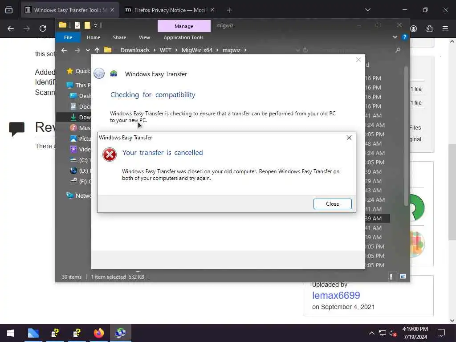Click the muted volume tray icon
Image resolution: width=456 pixels, height=342 pixels.
[393, 333]
